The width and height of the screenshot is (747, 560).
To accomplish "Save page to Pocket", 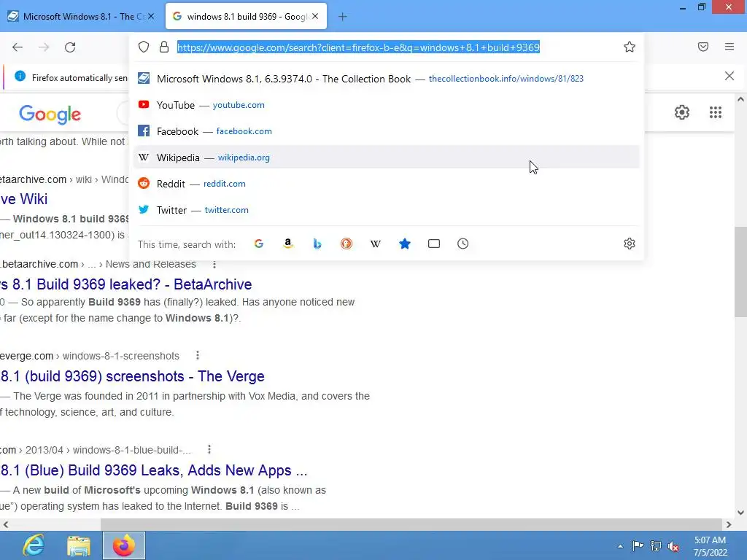I will (x=703, y=47).
